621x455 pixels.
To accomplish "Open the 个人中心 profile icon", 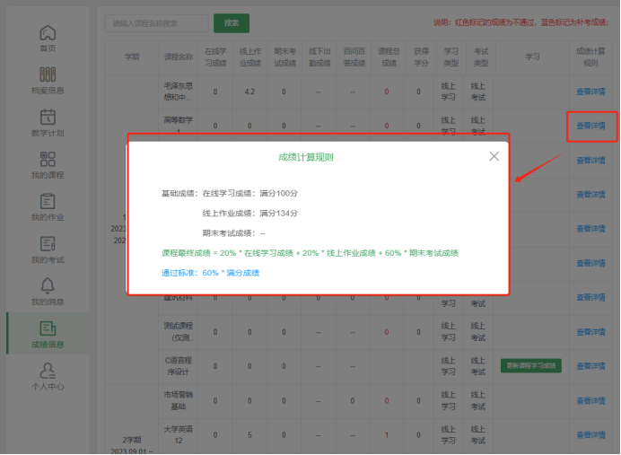I will point(48,371).
